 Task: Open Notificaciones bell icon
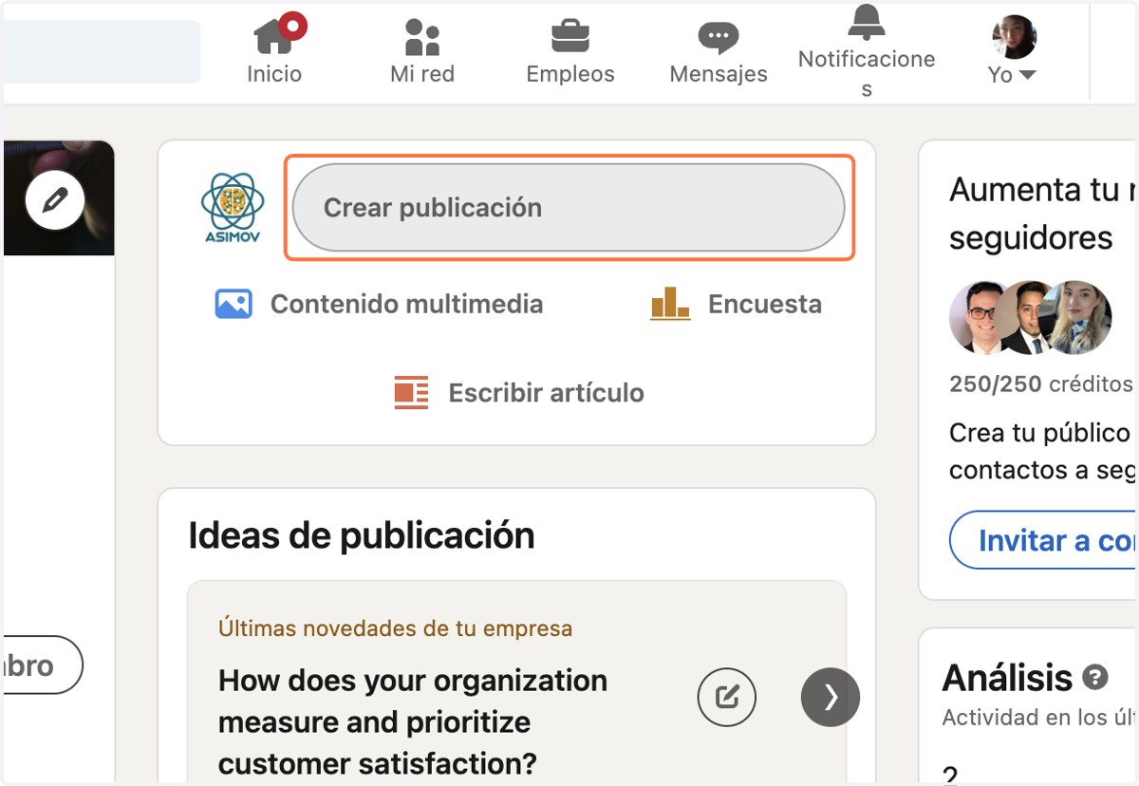click(x=866, y=20)
